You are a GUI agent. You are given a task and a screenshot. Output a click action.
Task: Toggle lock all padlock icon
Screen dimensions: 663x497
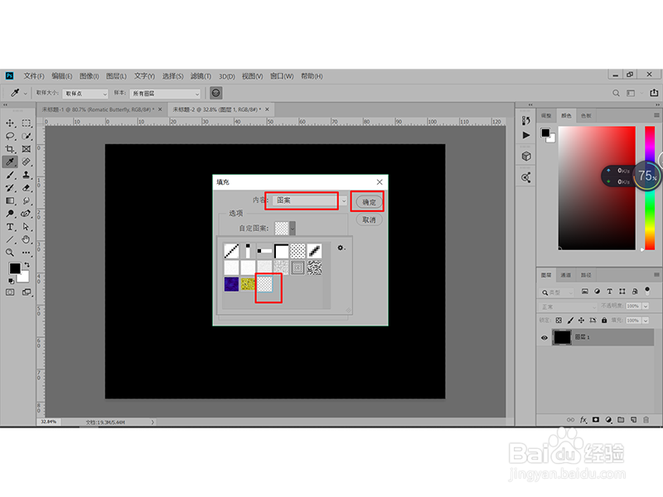pyautogui.click(x=604, y=321)
